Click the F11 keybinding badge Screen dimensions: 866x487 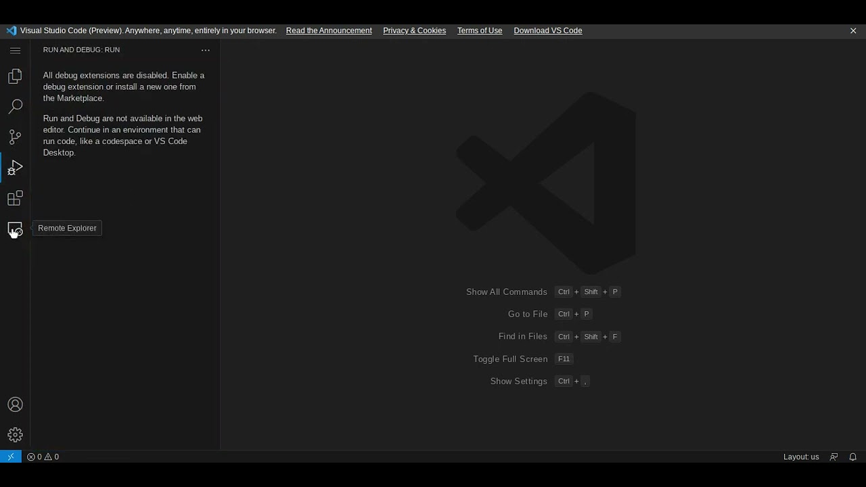pyautogui.click(x=564, y=358)
